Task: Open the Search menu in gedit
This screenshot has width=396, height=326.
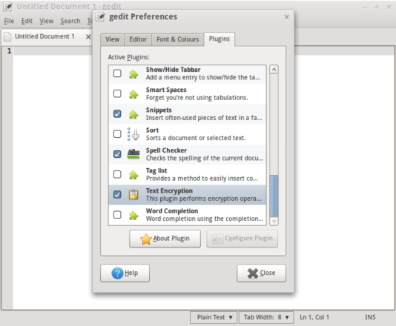Action: [70, 21]
